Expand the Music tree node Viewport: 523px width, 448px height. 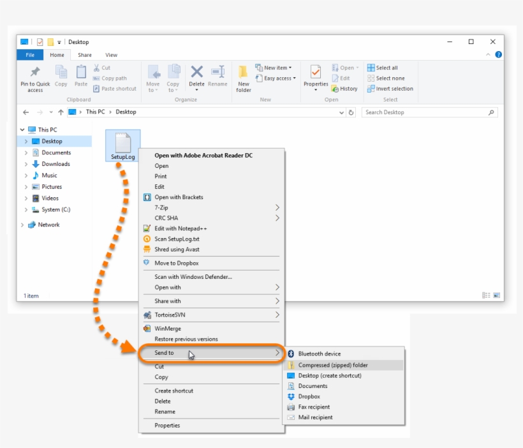[26, 175]
